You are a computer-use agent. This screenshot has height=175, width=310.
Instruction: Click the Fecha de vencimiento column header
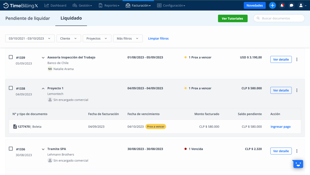pos(143,114)
